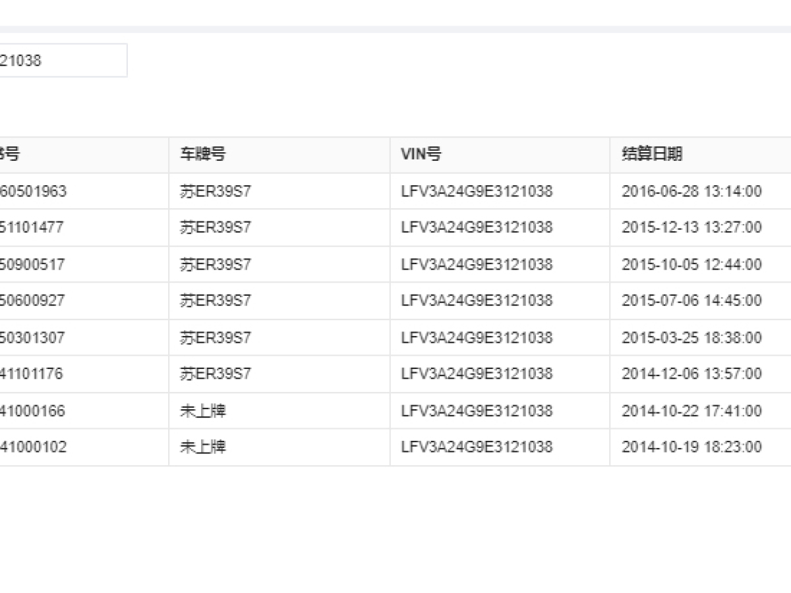
Task: Click the 苏ER39S7 plate in the 2014-12-06 row
Action: point(216,374)
